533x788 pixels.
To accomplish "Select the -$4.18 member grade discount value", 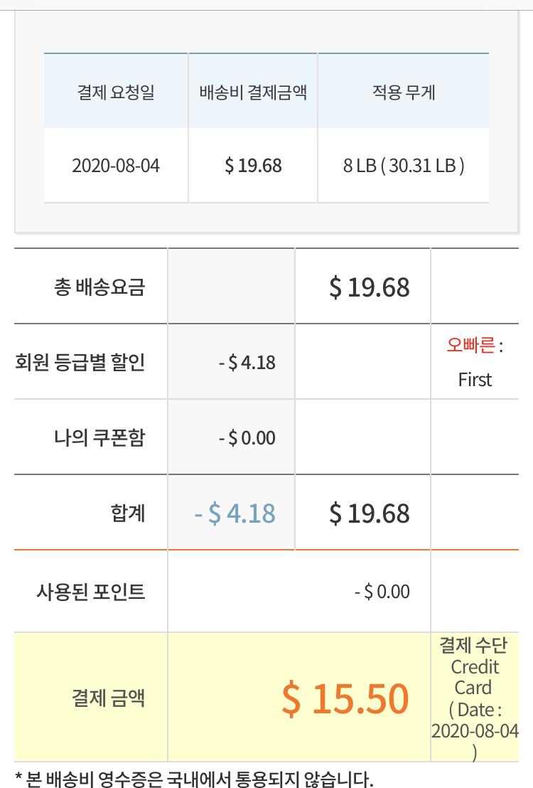I will coord(247,363).
